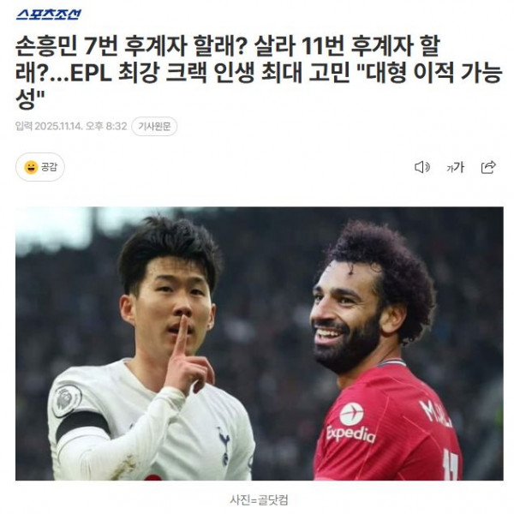The image size is (514, 514).
Task: Click the article headline about 손흥민 7번 후계자
Action: pyautogui.click(x=259, y=73)
